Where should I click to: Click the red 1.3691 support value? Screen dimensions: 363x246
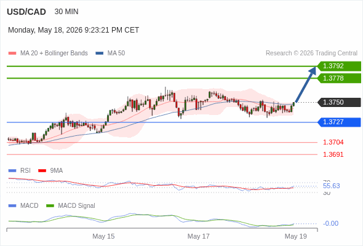coord(333,154)
